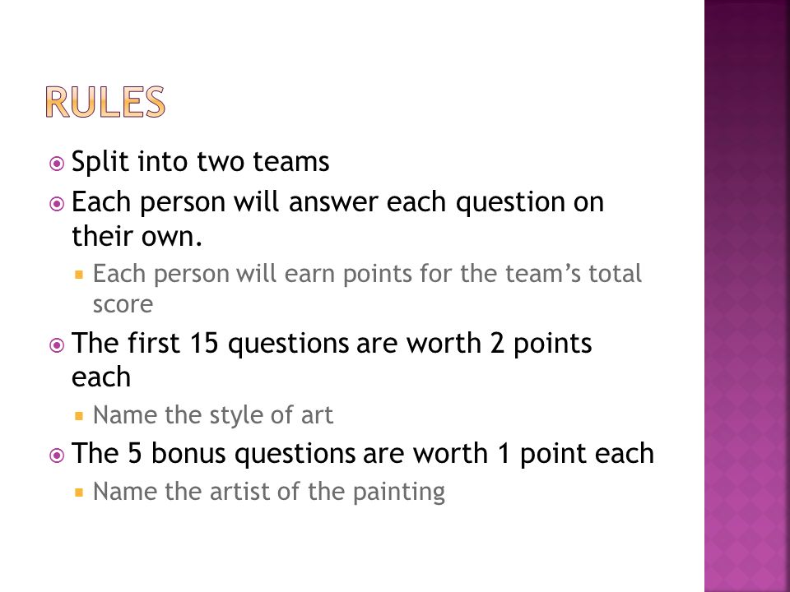
Task: Click the line The first 15 questions are worth
Action: coord(332,344)
